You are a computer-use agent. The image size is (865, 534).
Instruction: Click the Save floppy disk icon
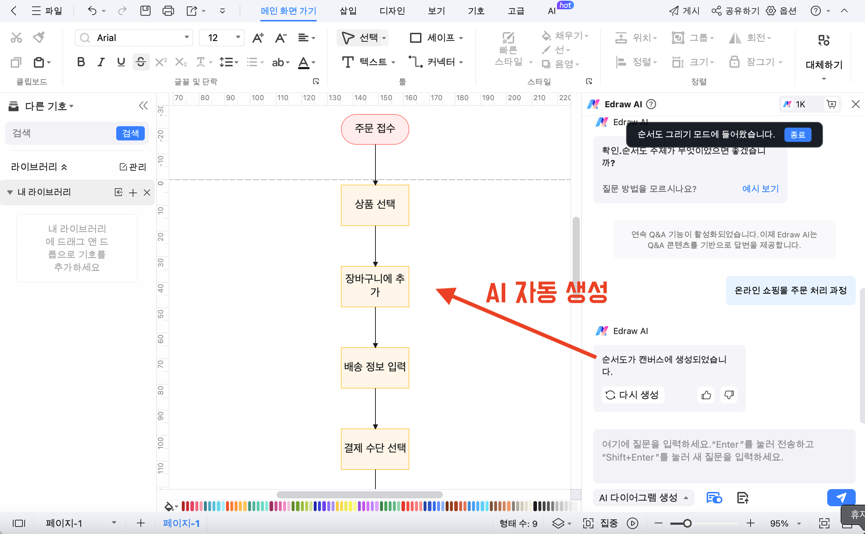point(145,11)
